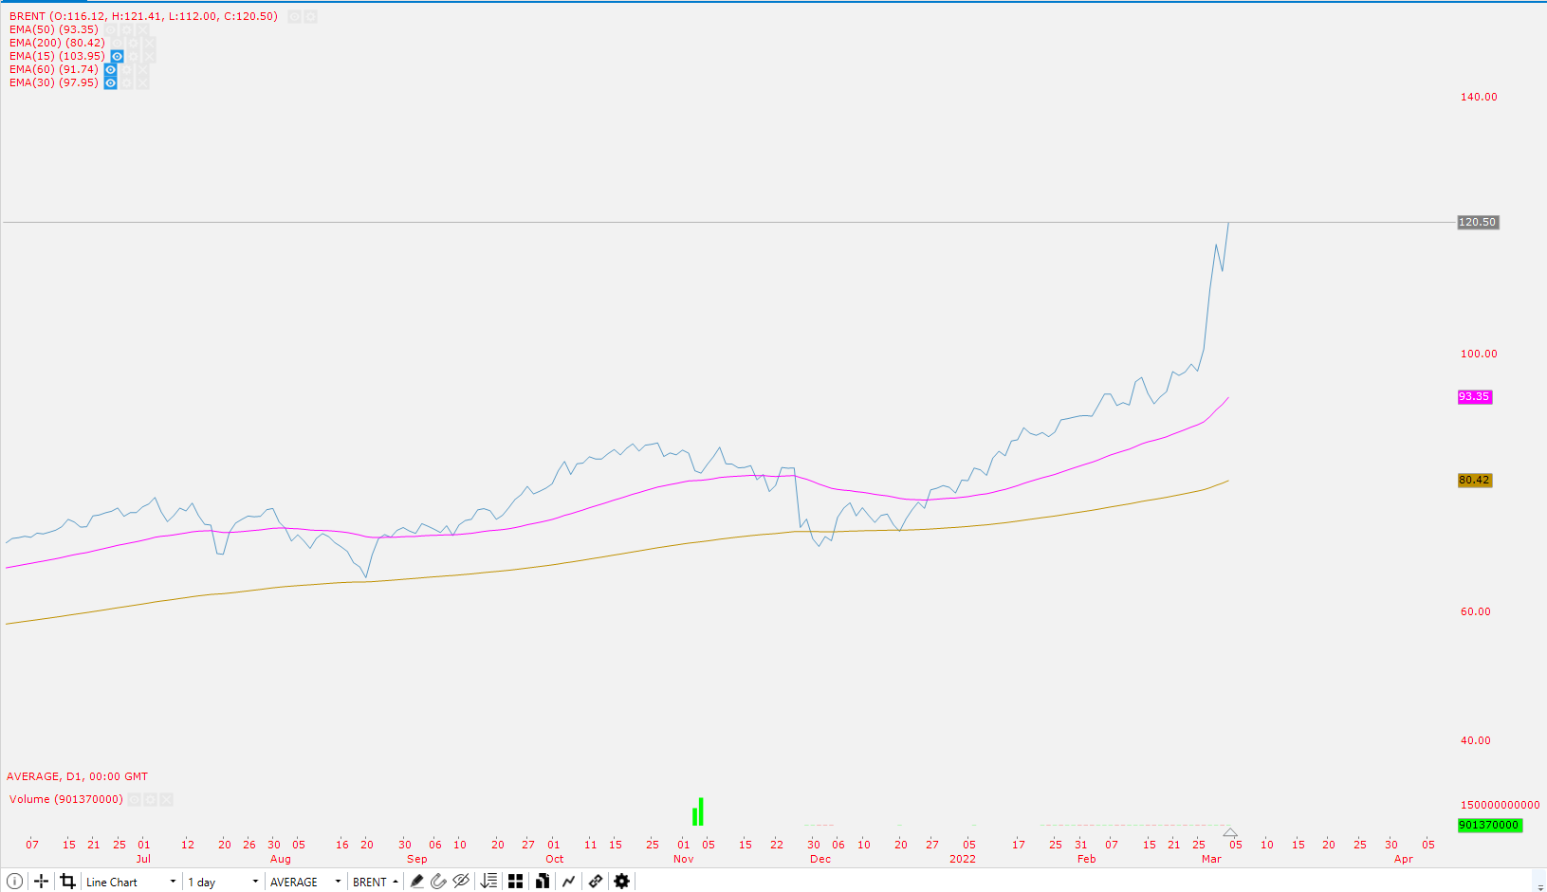Image resolution: width=1547 pixels, height=892 pixels.
Task: Open the chart settings gear
Action: point(621,881)
